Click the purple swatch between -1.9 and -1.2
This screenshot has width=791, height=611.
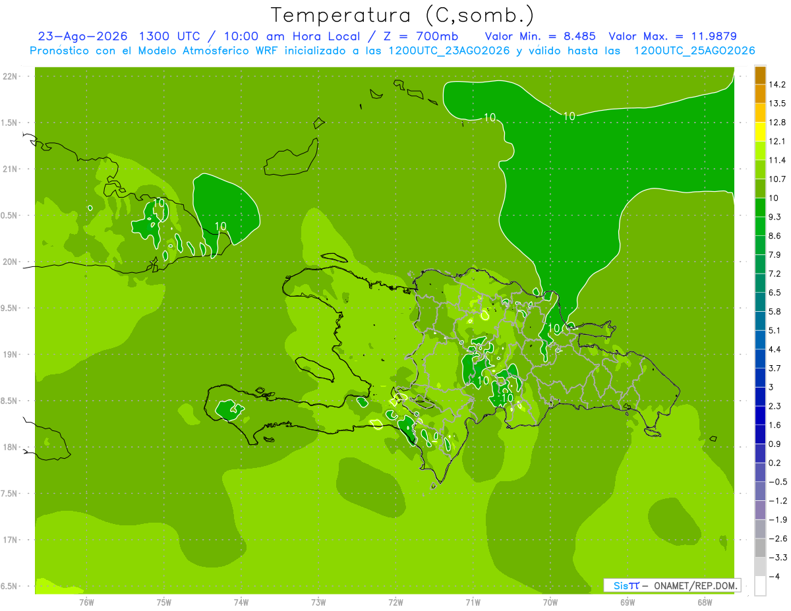(x=760, y=509)
